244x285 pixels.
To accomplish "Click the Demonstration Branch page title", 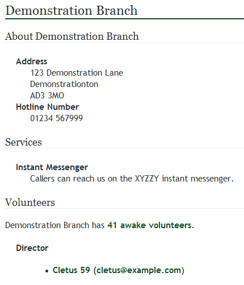I will coord(71,10).
